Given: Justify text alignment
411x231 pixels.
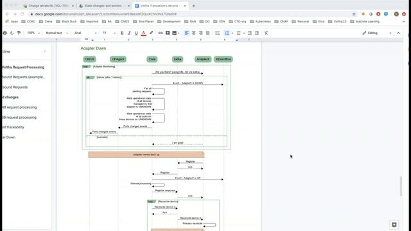Looking at the screenshot, I should point(208,33).
